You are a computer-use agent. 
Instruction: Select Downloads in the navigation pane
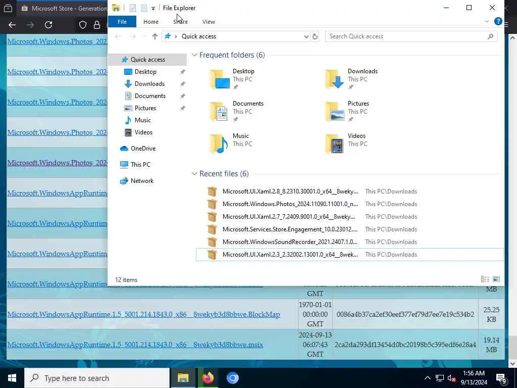(x=149, y=84)
